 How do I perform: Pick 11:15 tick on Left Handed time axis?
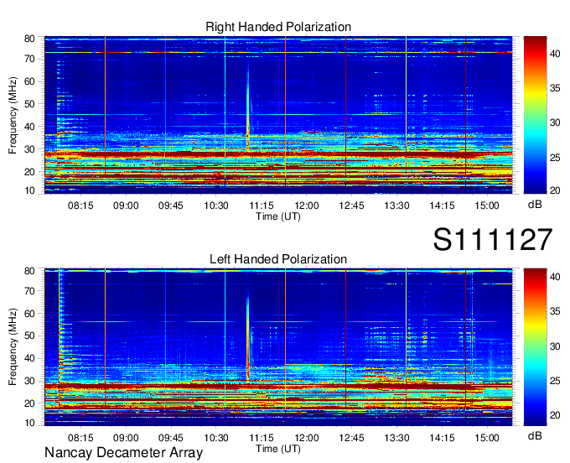(261, 438)
